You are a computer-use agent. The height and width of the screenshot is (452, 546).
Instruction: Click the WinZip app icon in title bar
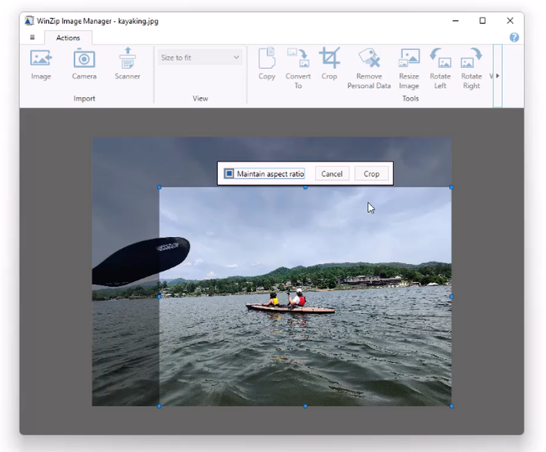[x=29, y=21]
